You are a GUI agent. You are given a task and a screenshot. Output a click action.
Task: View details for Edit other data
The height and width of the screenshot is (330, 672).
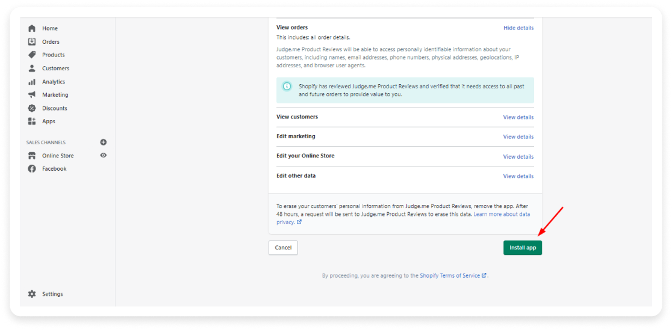coord(518,176)
